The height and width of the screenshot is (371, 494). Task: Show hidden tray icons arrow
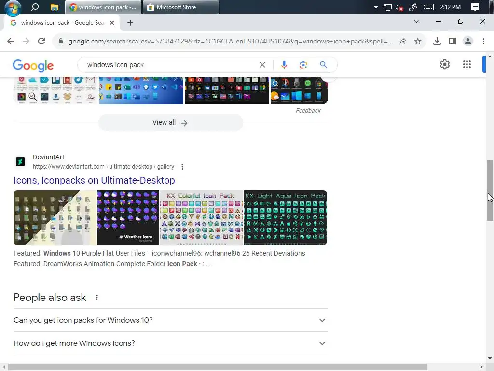(x=376, y=7)
